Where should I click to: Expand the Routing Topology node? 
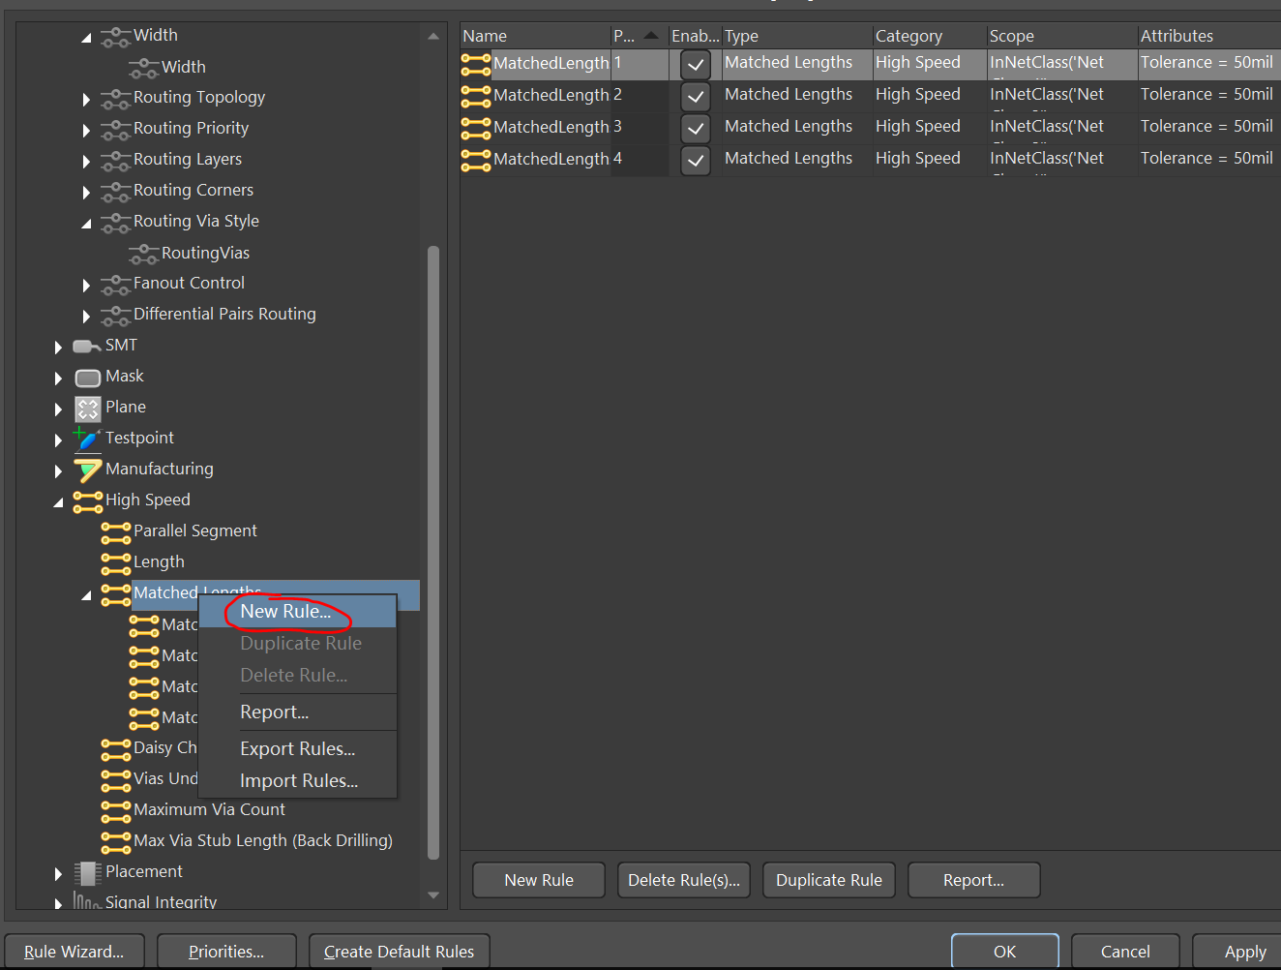pyautogui.click(x=86, y=100)
